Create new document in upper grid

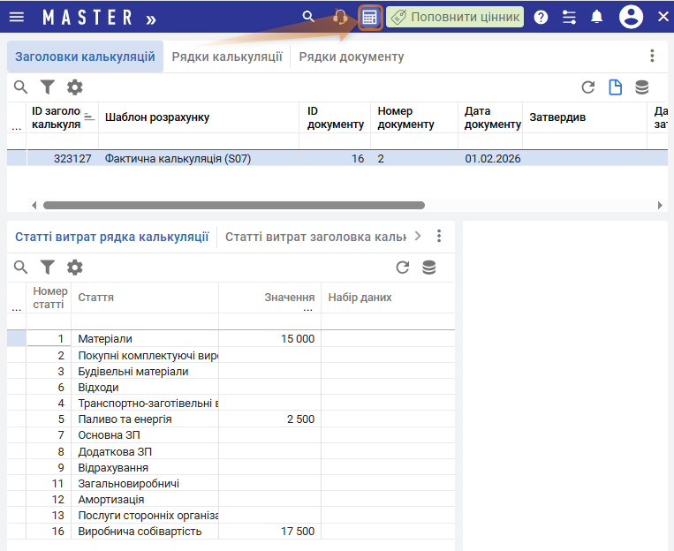coord(616,87)
